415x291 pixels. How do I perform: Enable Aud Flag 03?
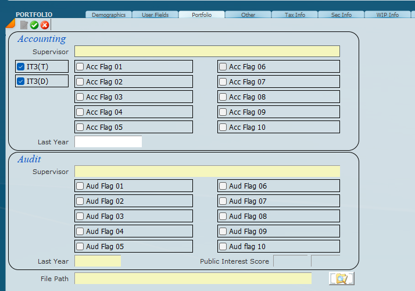click(80, 217)
